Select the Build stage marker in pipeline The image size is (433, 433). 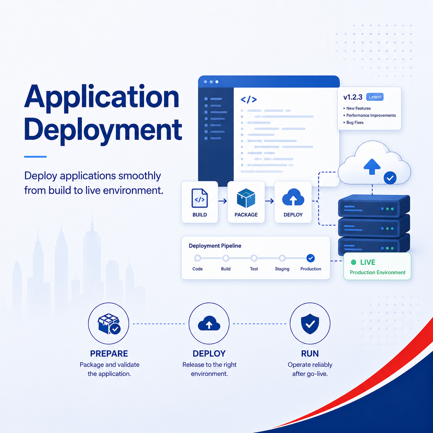pos(226,258)
